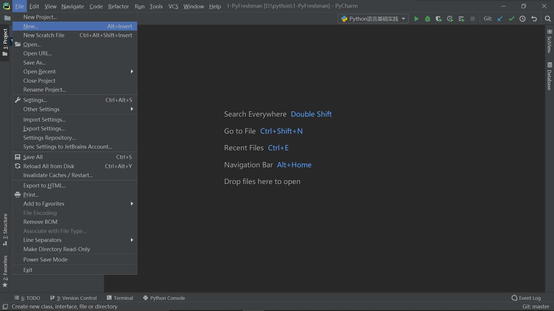Toggle tool window buttons corner icon
This screenshot has height=311, width=554.
pyautogui.click(x=5, y=307)
